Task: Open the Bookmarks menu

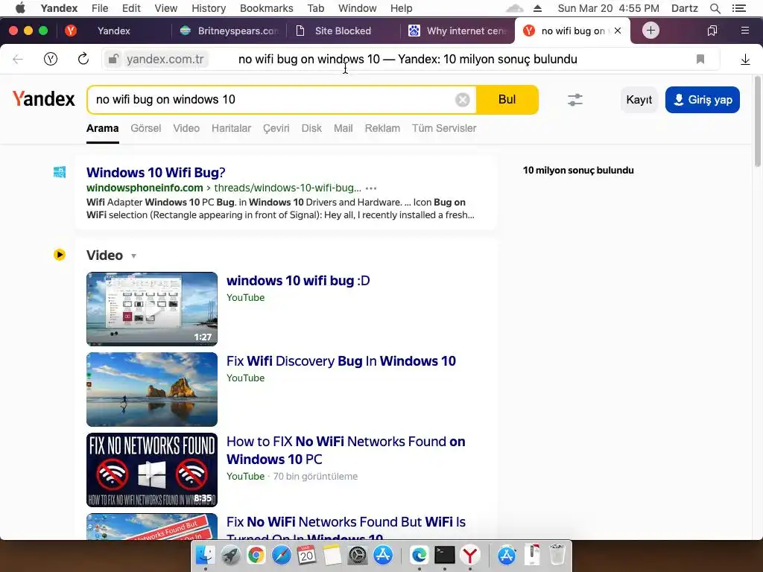Action: point(267,8)
